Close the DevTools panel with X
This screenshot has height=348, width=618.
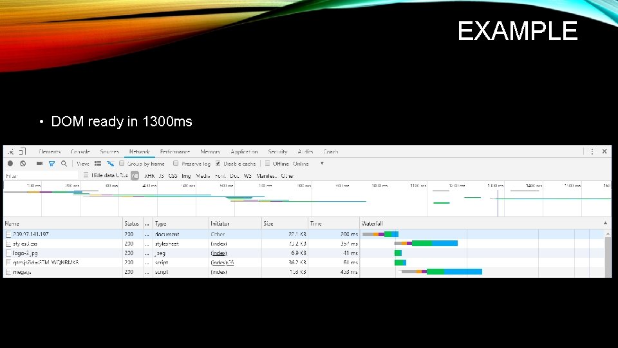pos(604,151)
